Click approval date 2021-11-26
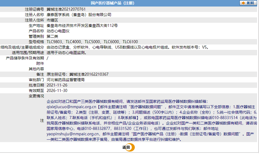Viewport: 259px width, 154px height. point(57,85)
